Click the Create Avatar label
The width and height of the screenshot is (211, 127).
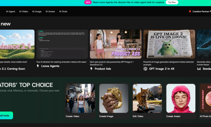coord(173,116)
